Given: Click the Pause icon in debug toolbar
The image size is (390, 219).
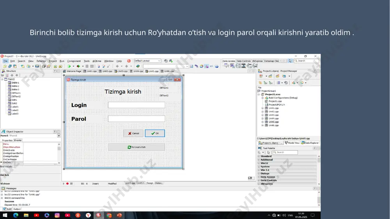Looking at the screenshot, I should point(87,66).
